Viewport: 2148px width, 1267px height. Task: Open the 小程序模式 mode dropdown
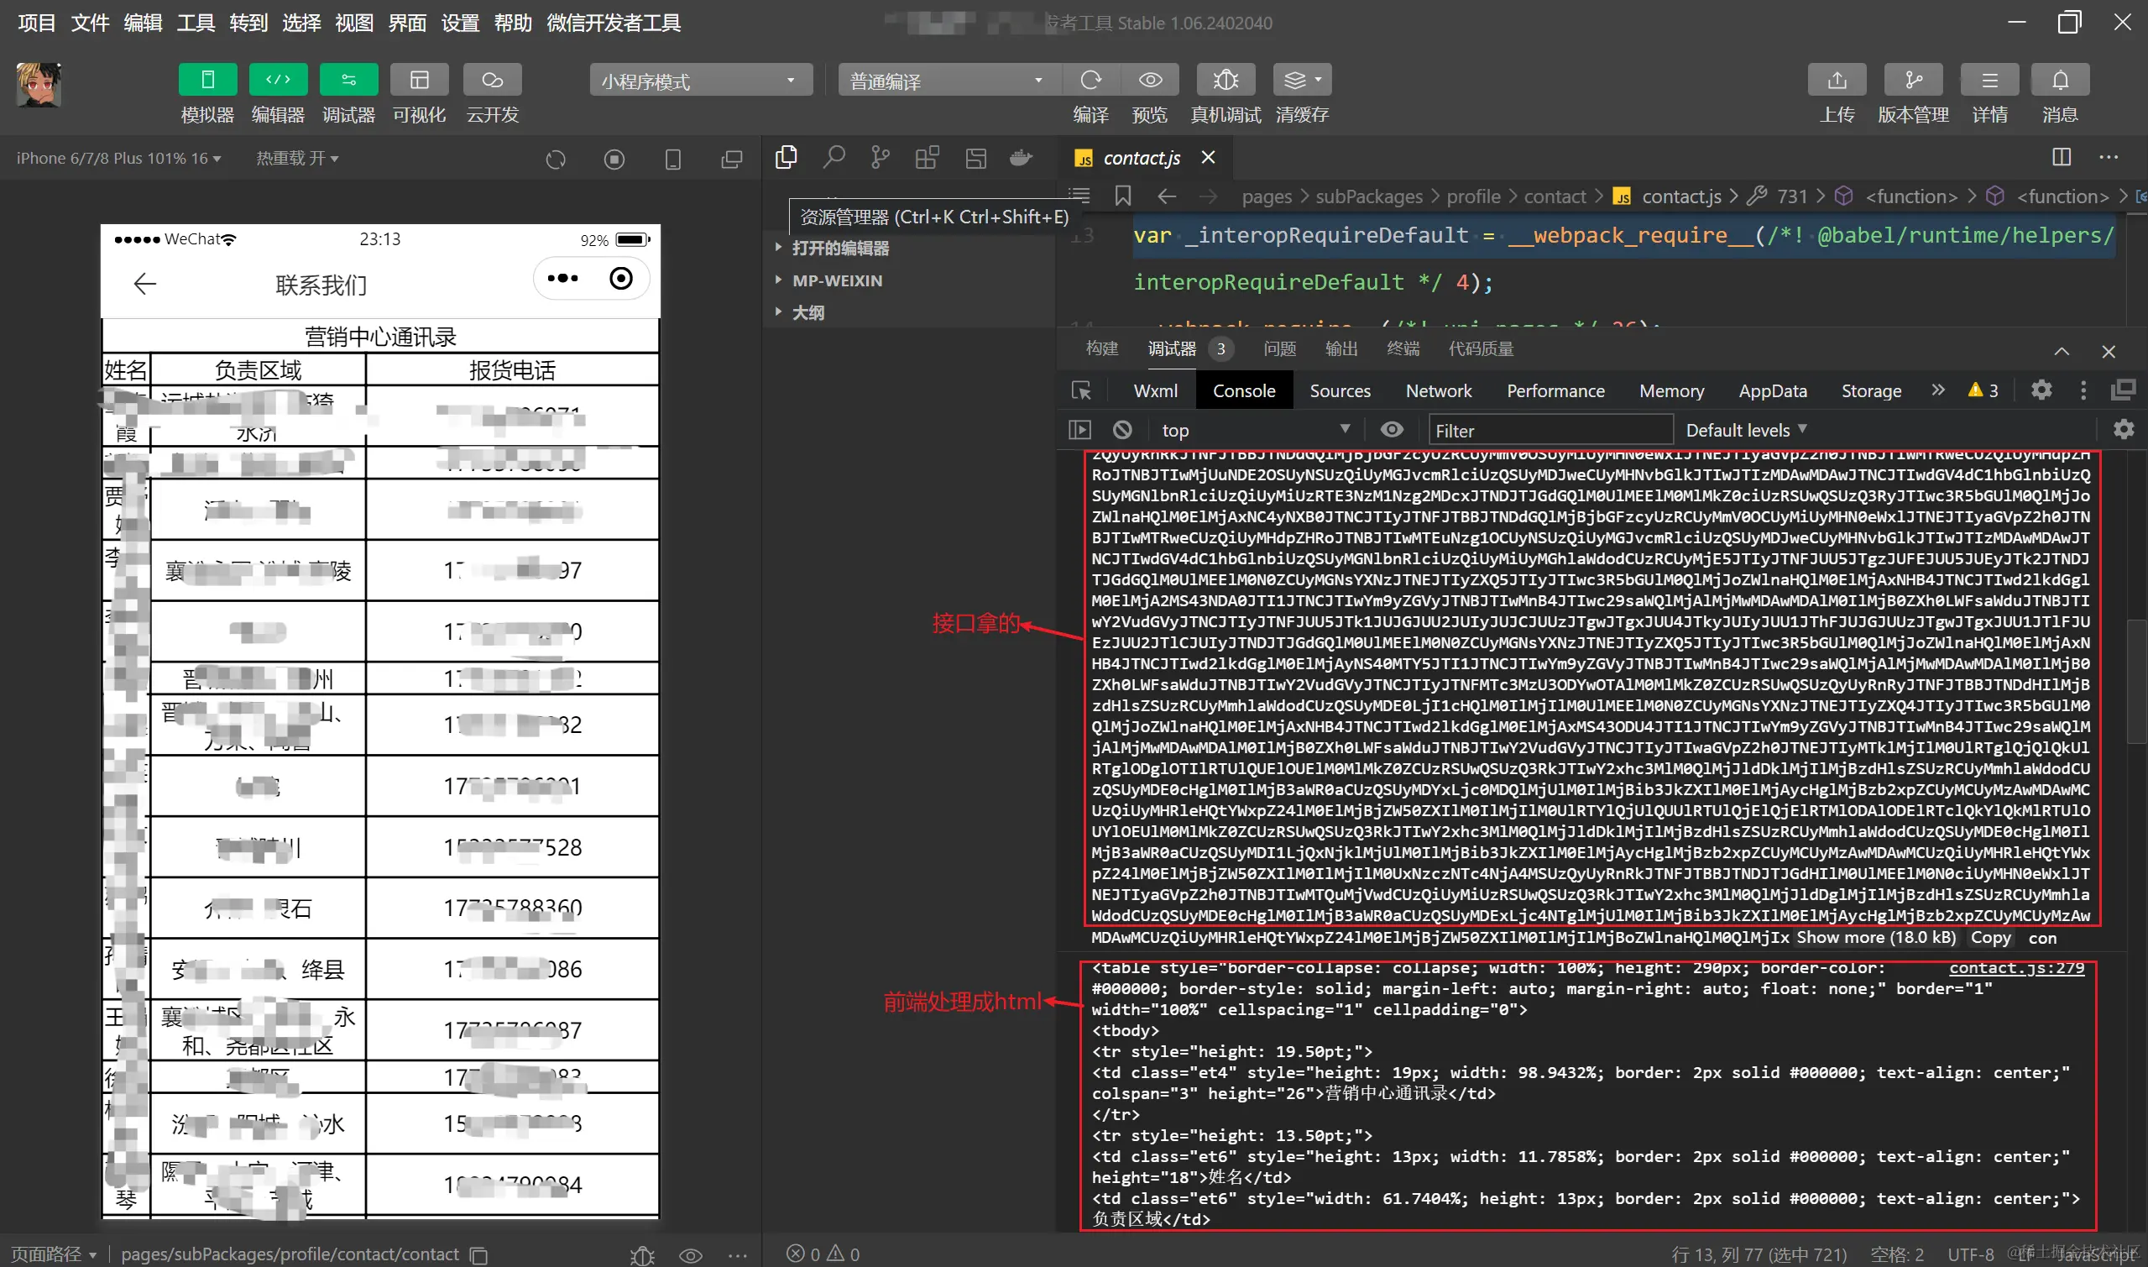(700, 81)
